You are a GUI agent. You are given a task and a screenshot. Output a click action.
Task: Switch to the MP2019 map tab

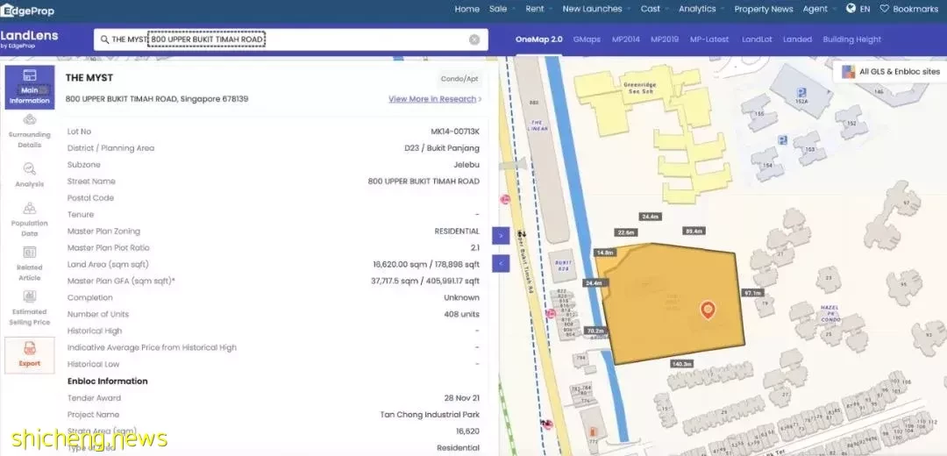pyautogui.click(x=665, y=39)
